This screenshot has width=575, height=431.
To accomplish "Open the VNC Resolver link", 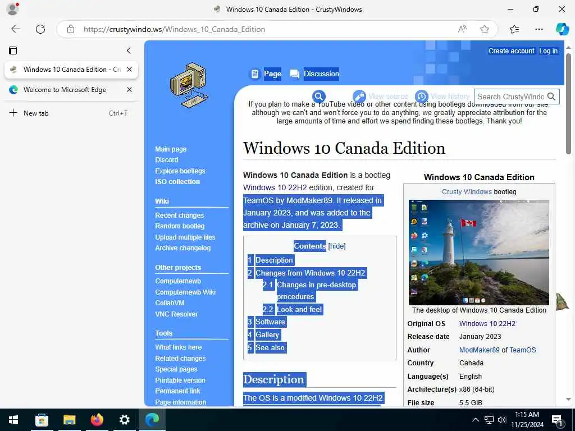I will pos(176,314).
